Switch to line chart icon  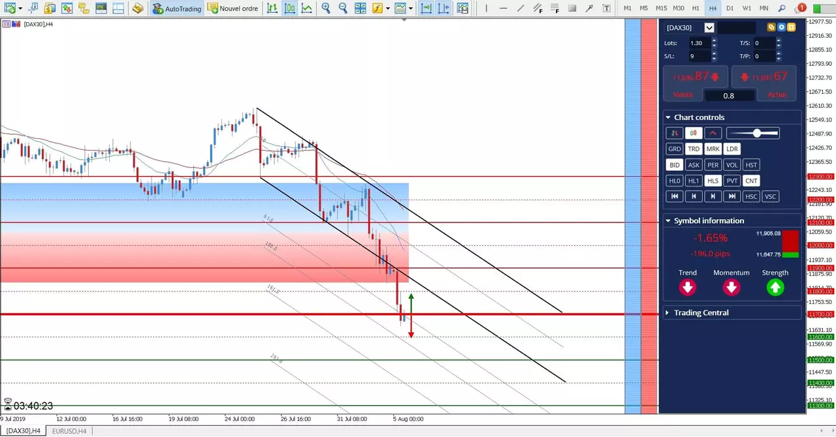(306, 8)
